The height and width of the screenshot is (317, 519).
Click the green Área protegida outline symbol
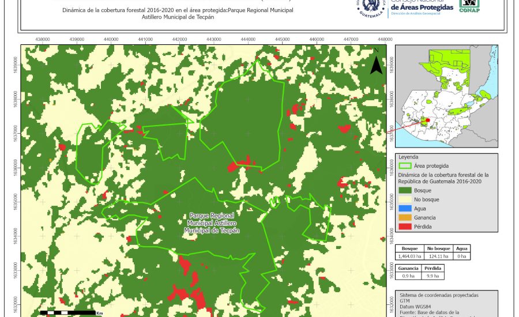(x=404, y=165)
